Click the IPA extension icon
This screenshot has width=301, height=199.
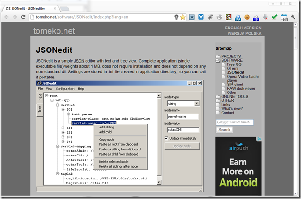[x=237, y=18]
